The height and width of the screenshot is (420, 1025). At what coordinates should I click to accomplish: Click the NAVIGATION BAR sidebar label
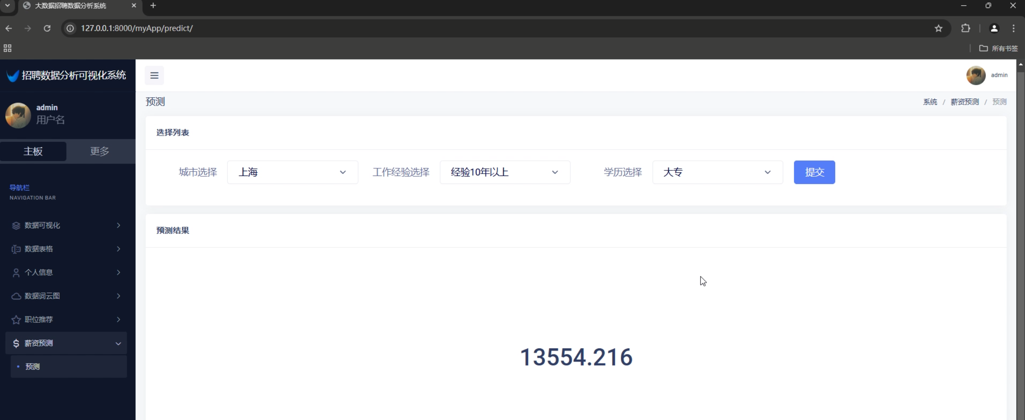click(32, 198)
